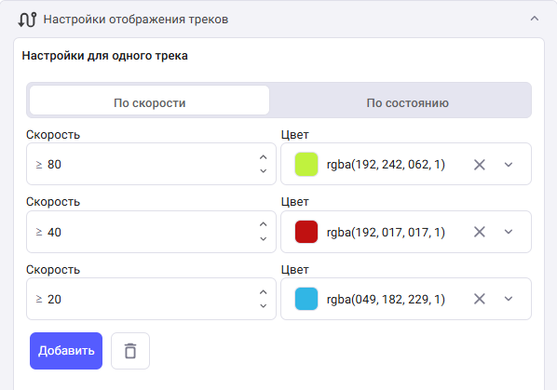Click the speed input field showing 40
Image resolution: width=557 pixels, height=390 pixels.
[x=151, y=232]
